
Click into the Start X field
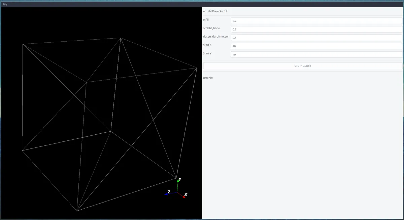point(316,46)
